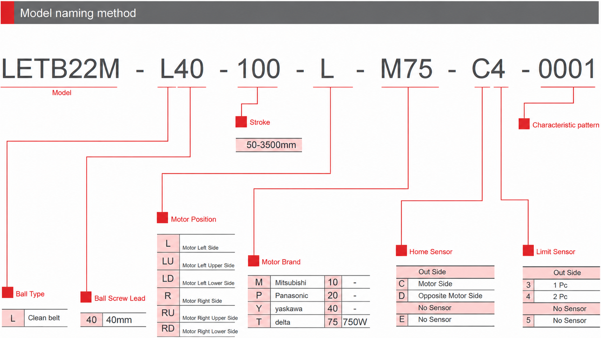Click the 5 code cell in Limit Sensor
Screen dimensions: 601x338
click(528, 320)
